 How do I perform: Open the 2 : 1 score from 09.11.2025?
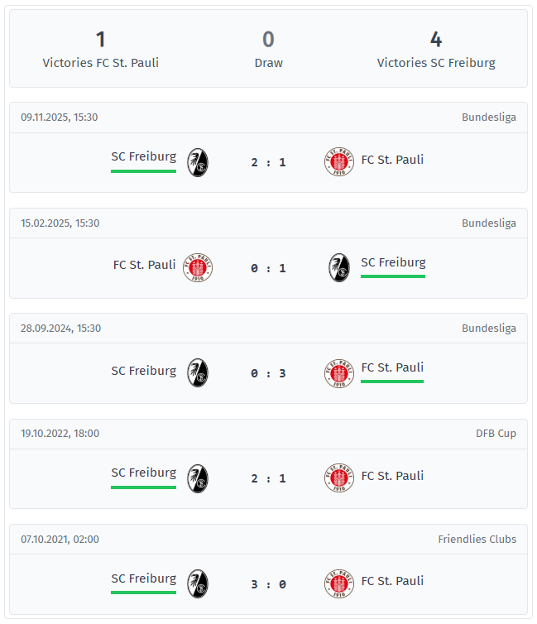pyautogui.click(x=268, y=162)
